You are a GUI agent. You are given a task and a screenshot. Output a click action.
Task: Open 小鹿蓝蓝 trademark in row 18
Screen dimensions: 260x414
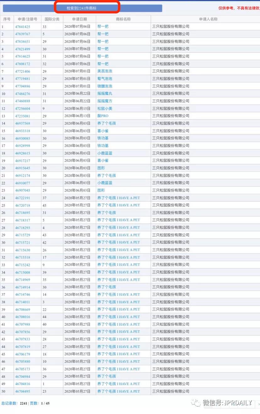(105, 153)
